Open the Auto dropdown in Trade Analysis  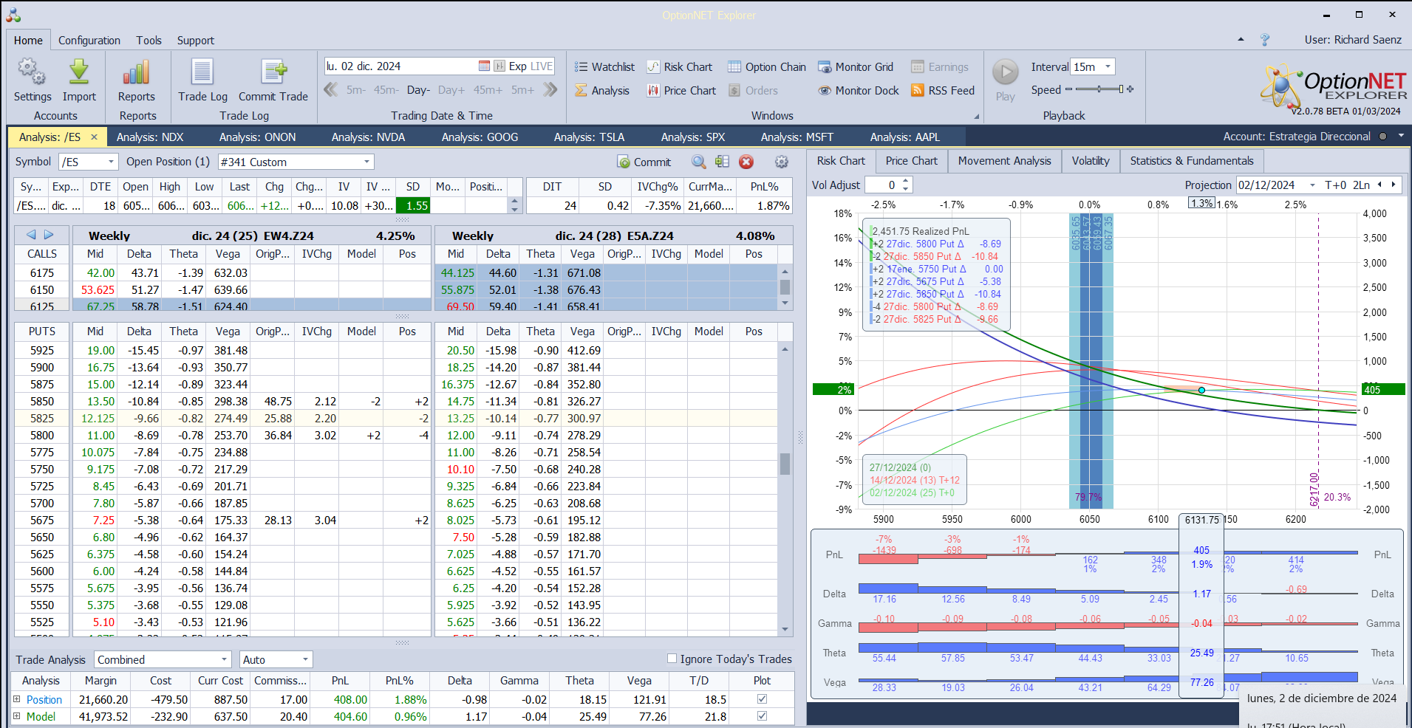[x=305, y=659]
